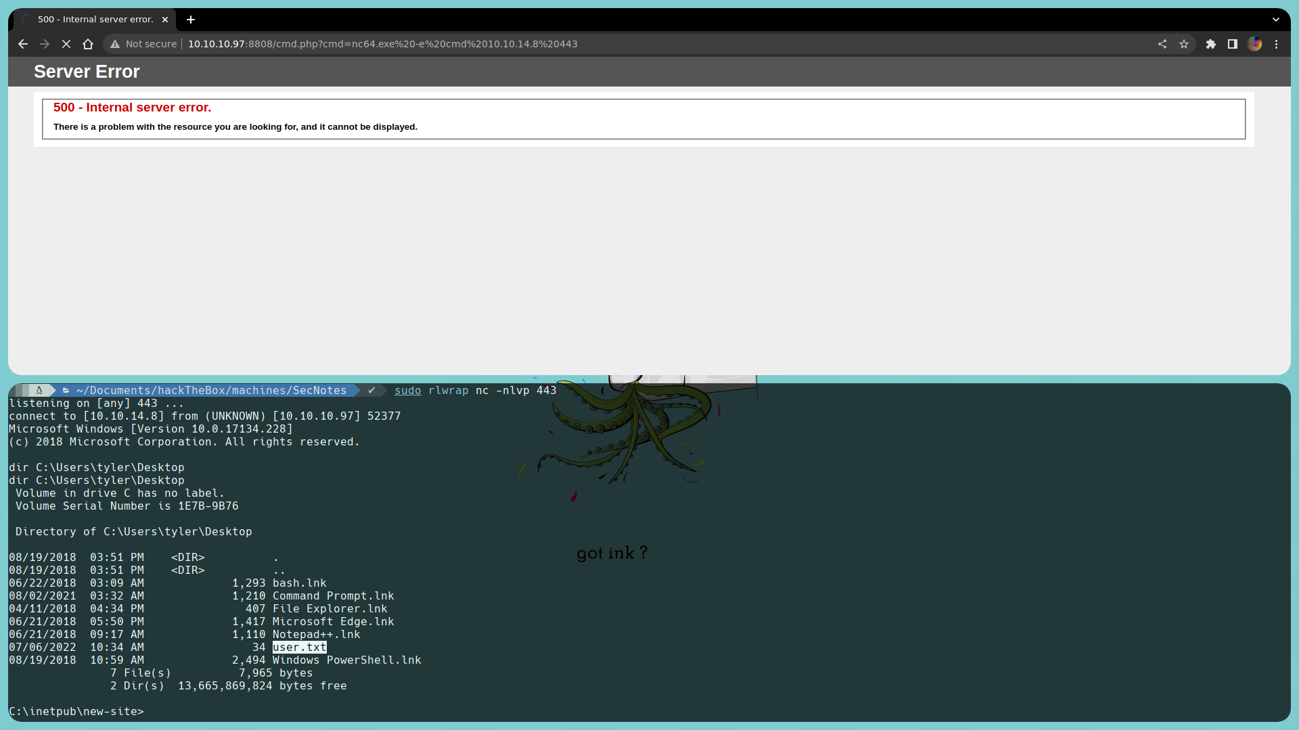Click the terminal prompt C:\inetpub\new-site>
Screen dimensions: 1299x730
pyautogui.click(x=76, y=712)
